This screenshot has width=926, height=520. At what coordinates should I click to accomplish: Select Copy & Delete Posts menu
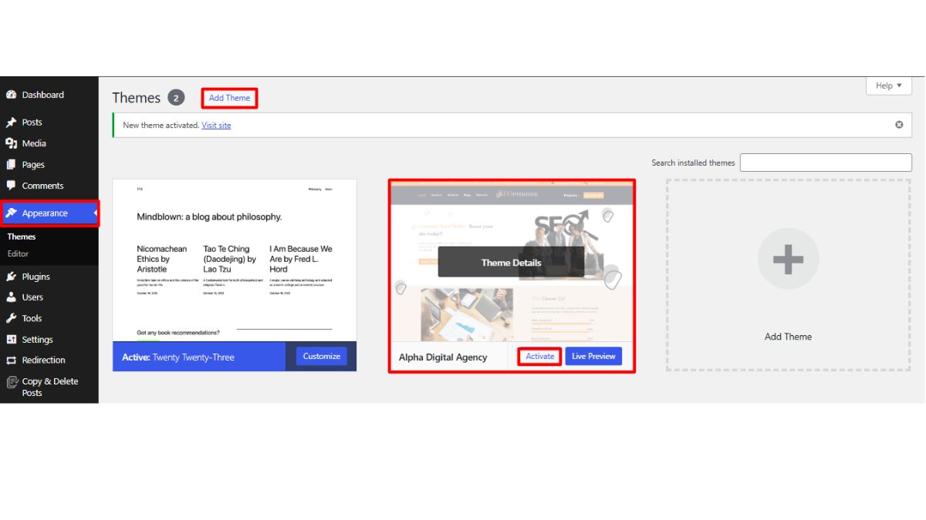(49, 387)
